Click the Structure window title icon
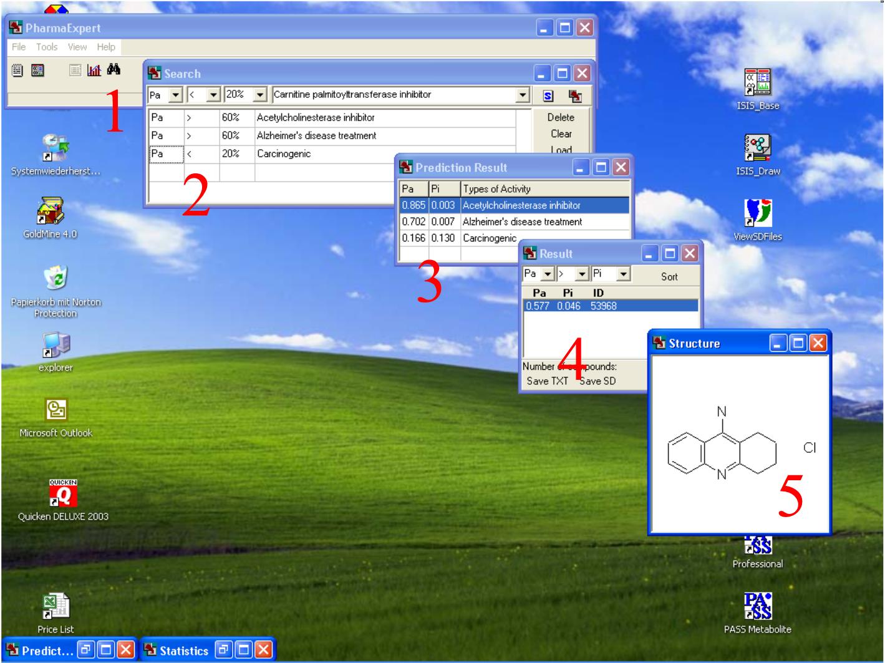The width and height of the screenshot is (885, 663). coord(659,343)
